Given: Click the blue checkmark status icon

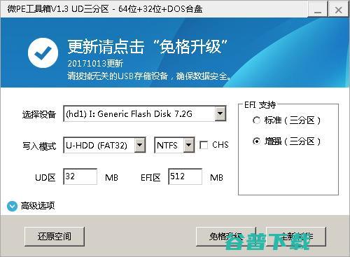Looking at the screenshot, I should point(43,53).
